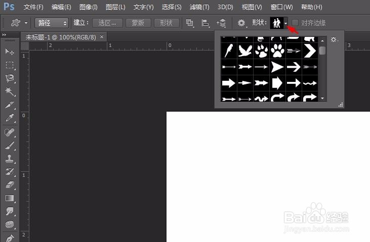This screenshot has width=370, height=242.
Task: Pick the dog paw print shape
Action: coord(277,51)
